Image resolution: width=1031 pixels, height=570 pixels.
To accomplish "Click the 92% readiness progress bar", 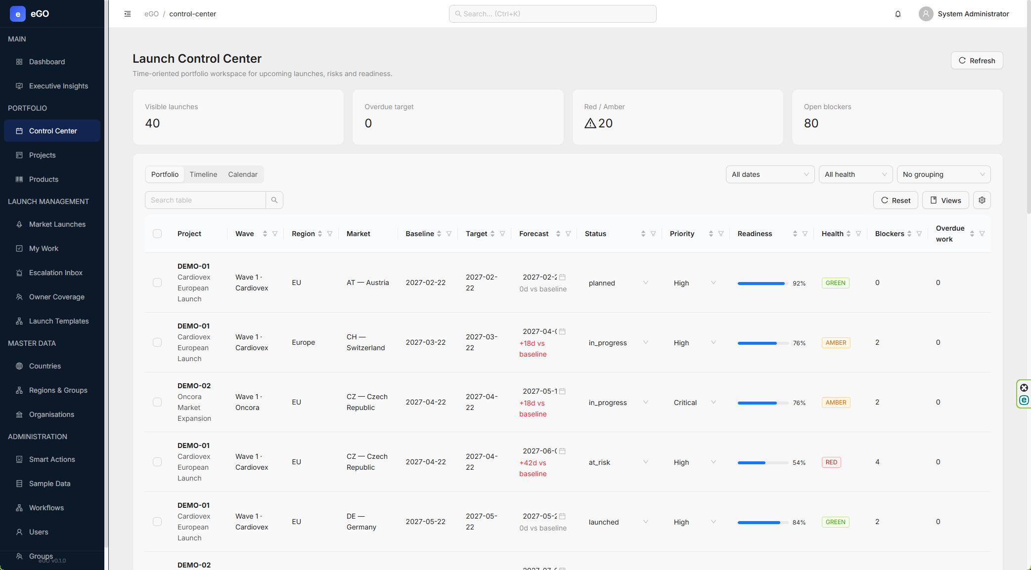I will pos(763,284).
